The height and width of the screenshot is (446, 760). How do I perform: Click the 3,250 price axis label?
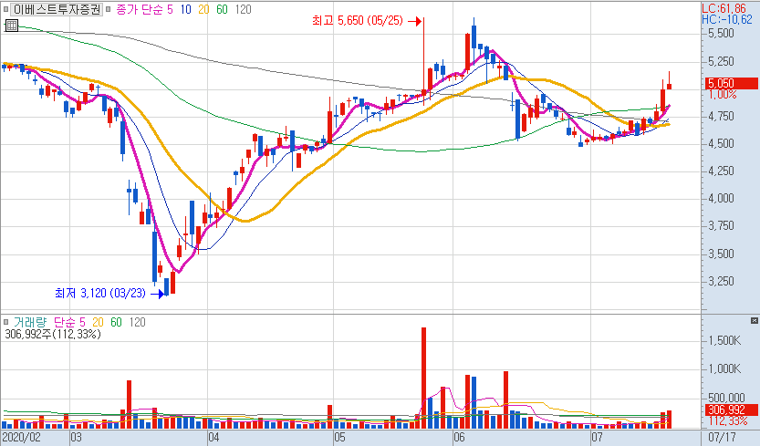(x=721, y=282)
